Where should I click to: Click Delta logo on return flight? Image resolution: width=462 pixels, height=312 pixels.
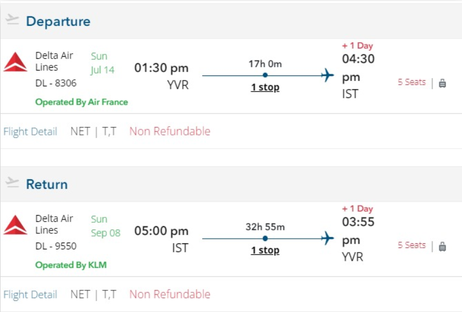(x=15, y=225)
